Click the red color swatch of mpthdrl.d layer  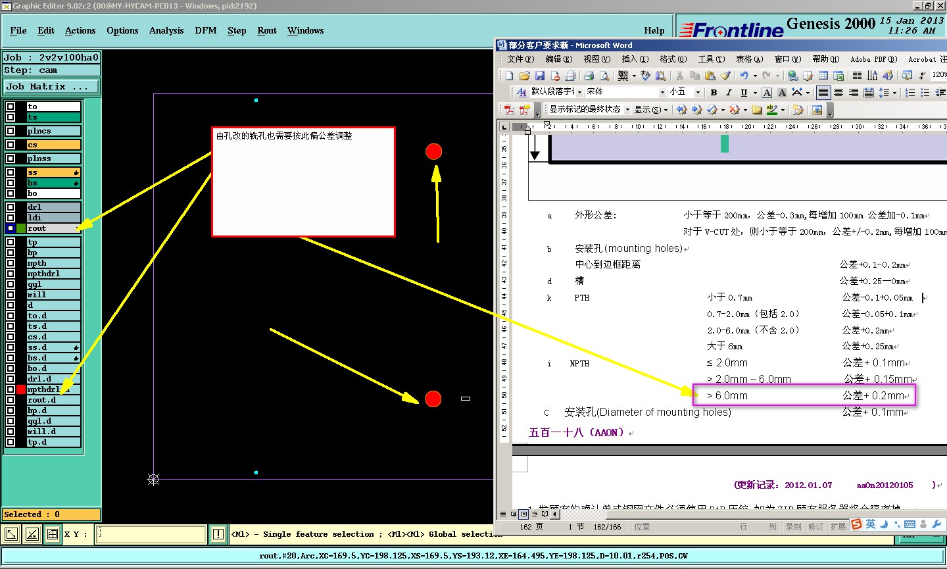(x=21, y=389)
